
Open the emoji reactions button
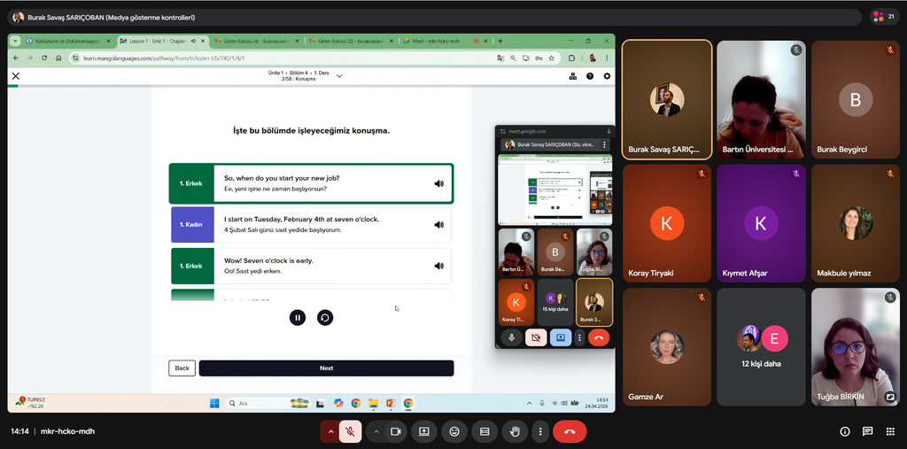point(454,431)
